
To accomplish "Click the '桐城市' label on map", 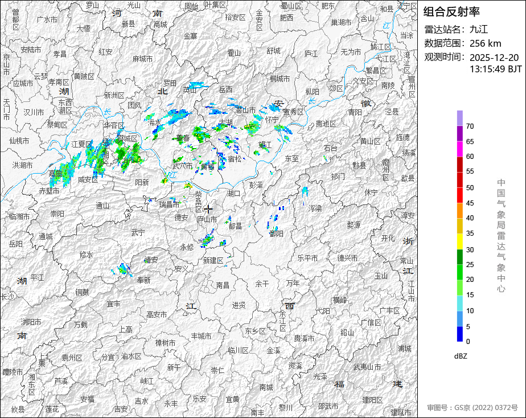I will (280, 79).
